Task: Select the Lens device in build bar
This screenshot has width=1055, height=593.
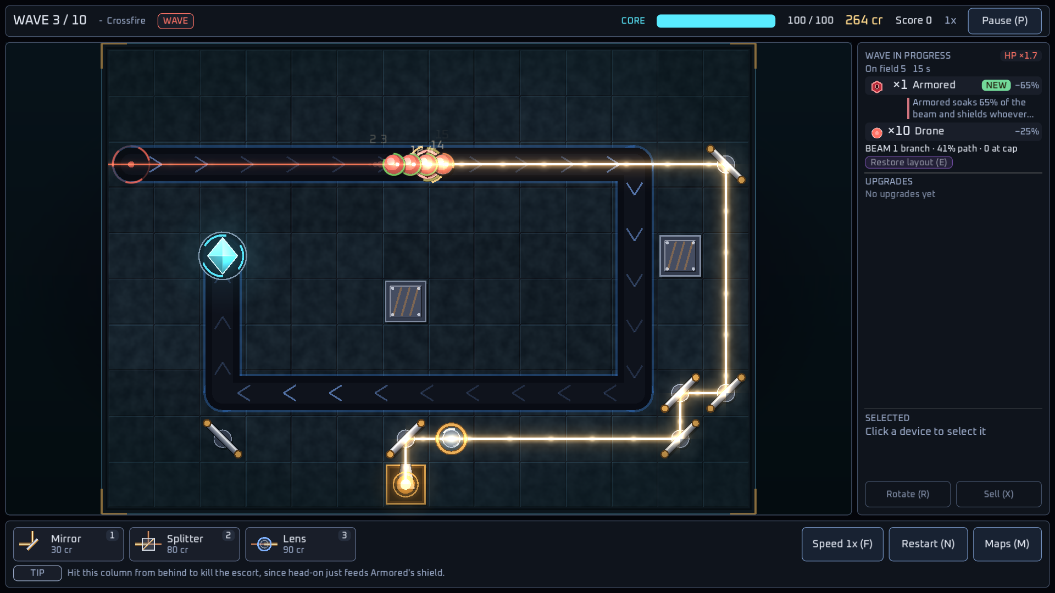Action: 300,544
